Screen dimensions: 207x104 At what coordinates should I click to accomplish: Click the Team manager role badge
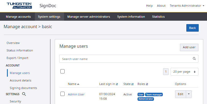pyautogui.click(x=154, y=95)
